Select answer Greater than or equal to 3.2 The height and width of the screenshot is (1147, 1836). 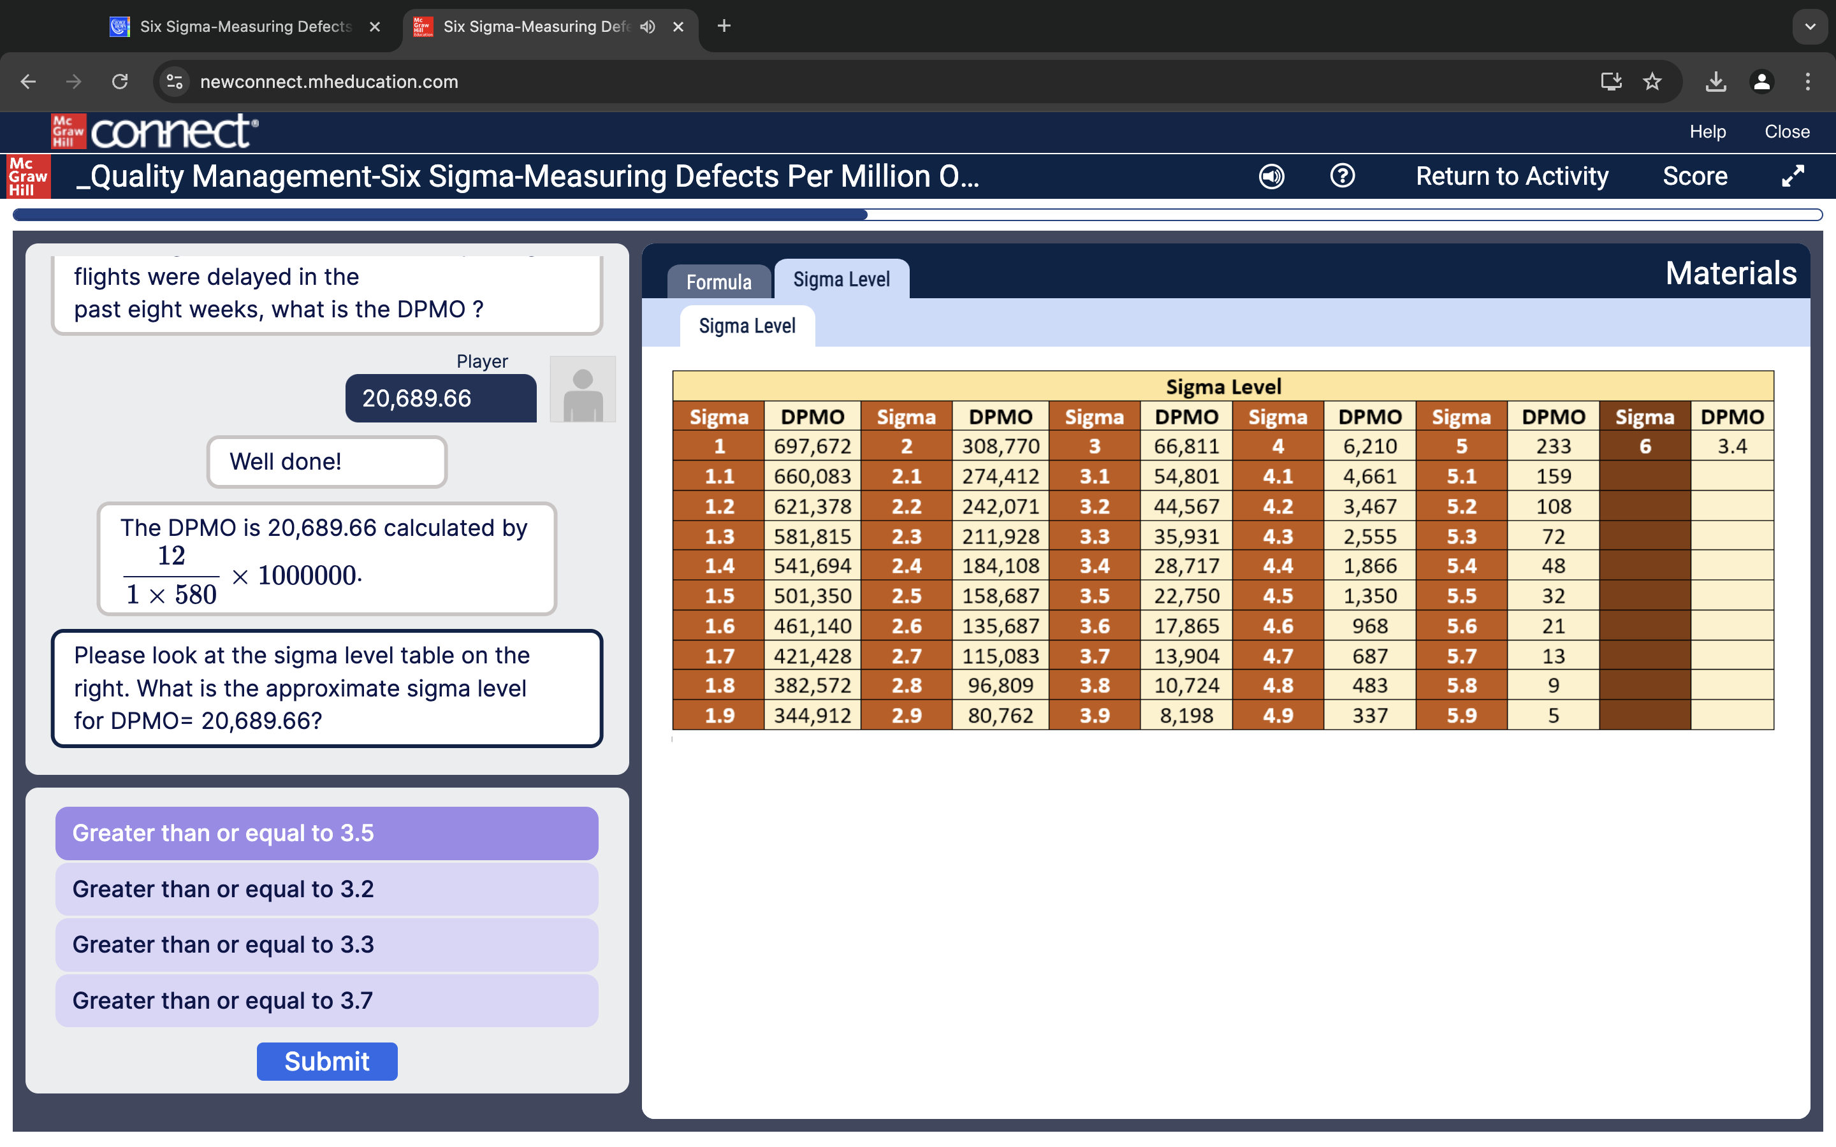[326, 889]
